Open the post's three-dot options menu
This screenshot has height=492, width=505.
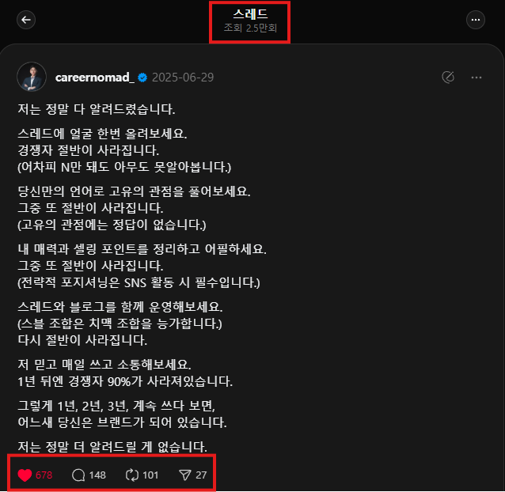click(476, 78)
